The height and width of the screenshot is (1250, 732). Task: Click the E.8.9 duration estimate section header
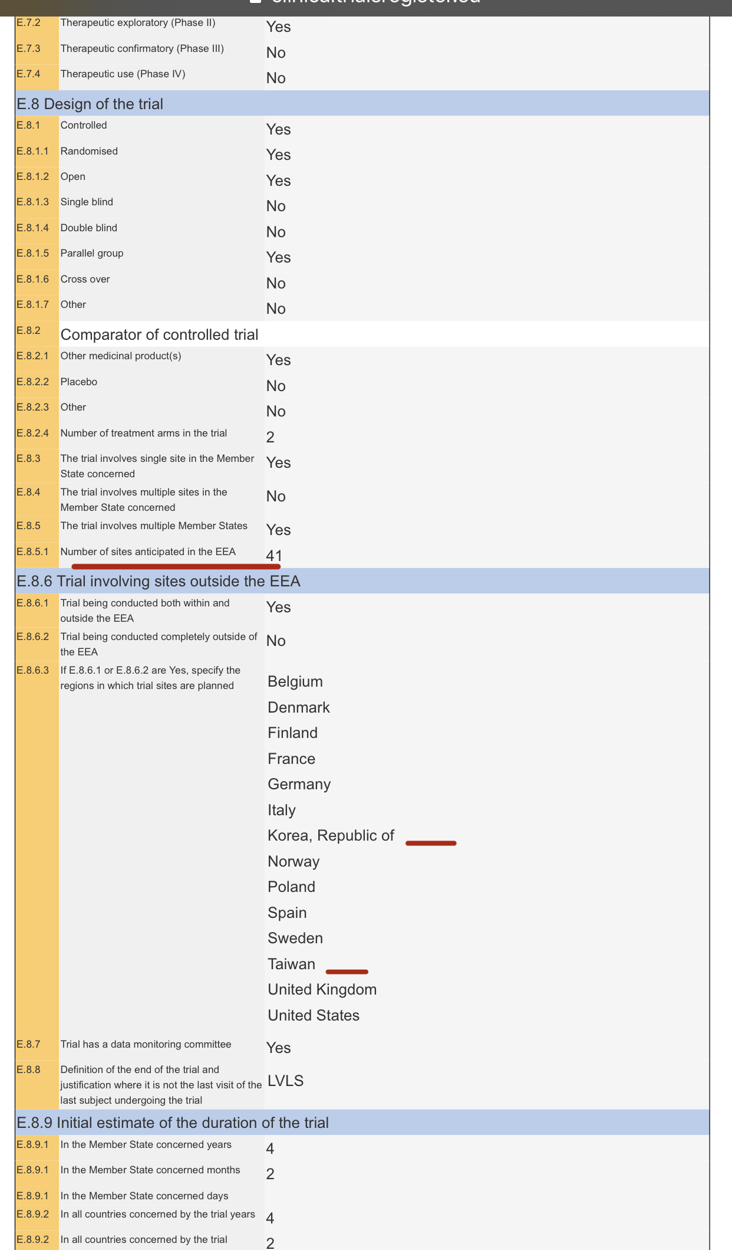pyautogui.click(x=173, y=1123)
